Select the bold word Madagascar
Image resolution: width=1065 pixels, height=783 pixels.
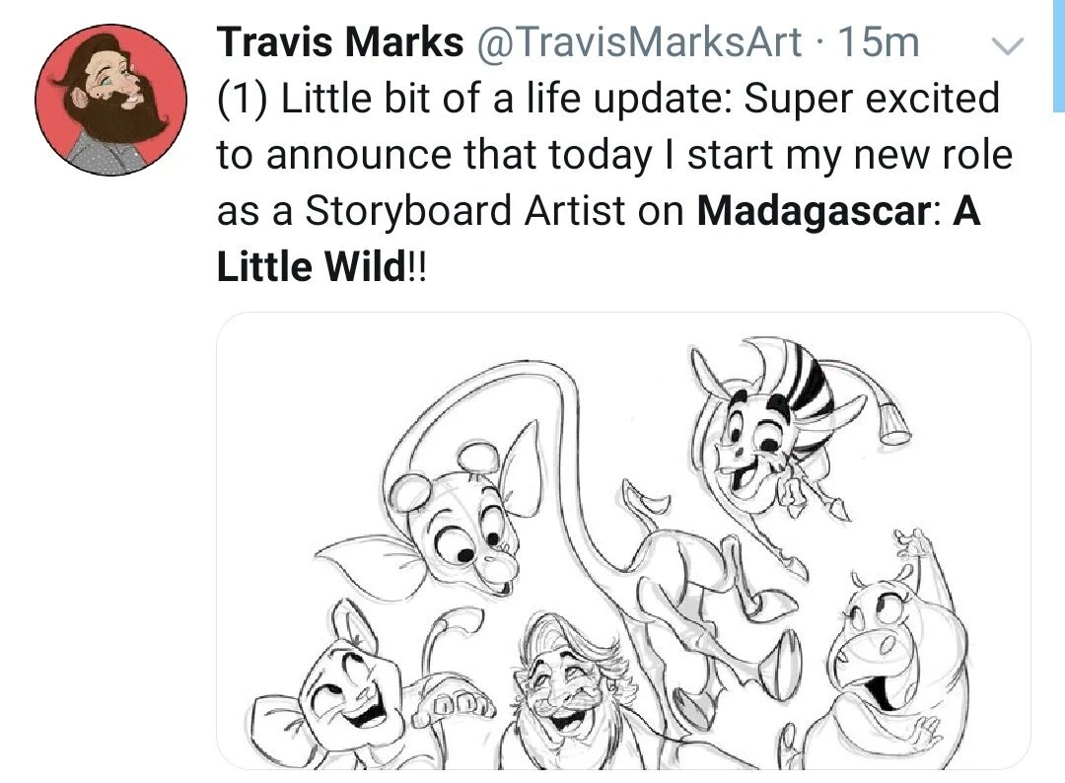(x=812, y=212)
